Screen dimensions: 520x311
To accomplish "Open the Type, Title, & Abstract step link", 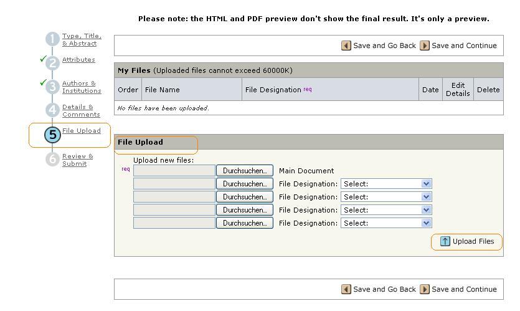I will (x=81, y=40).
